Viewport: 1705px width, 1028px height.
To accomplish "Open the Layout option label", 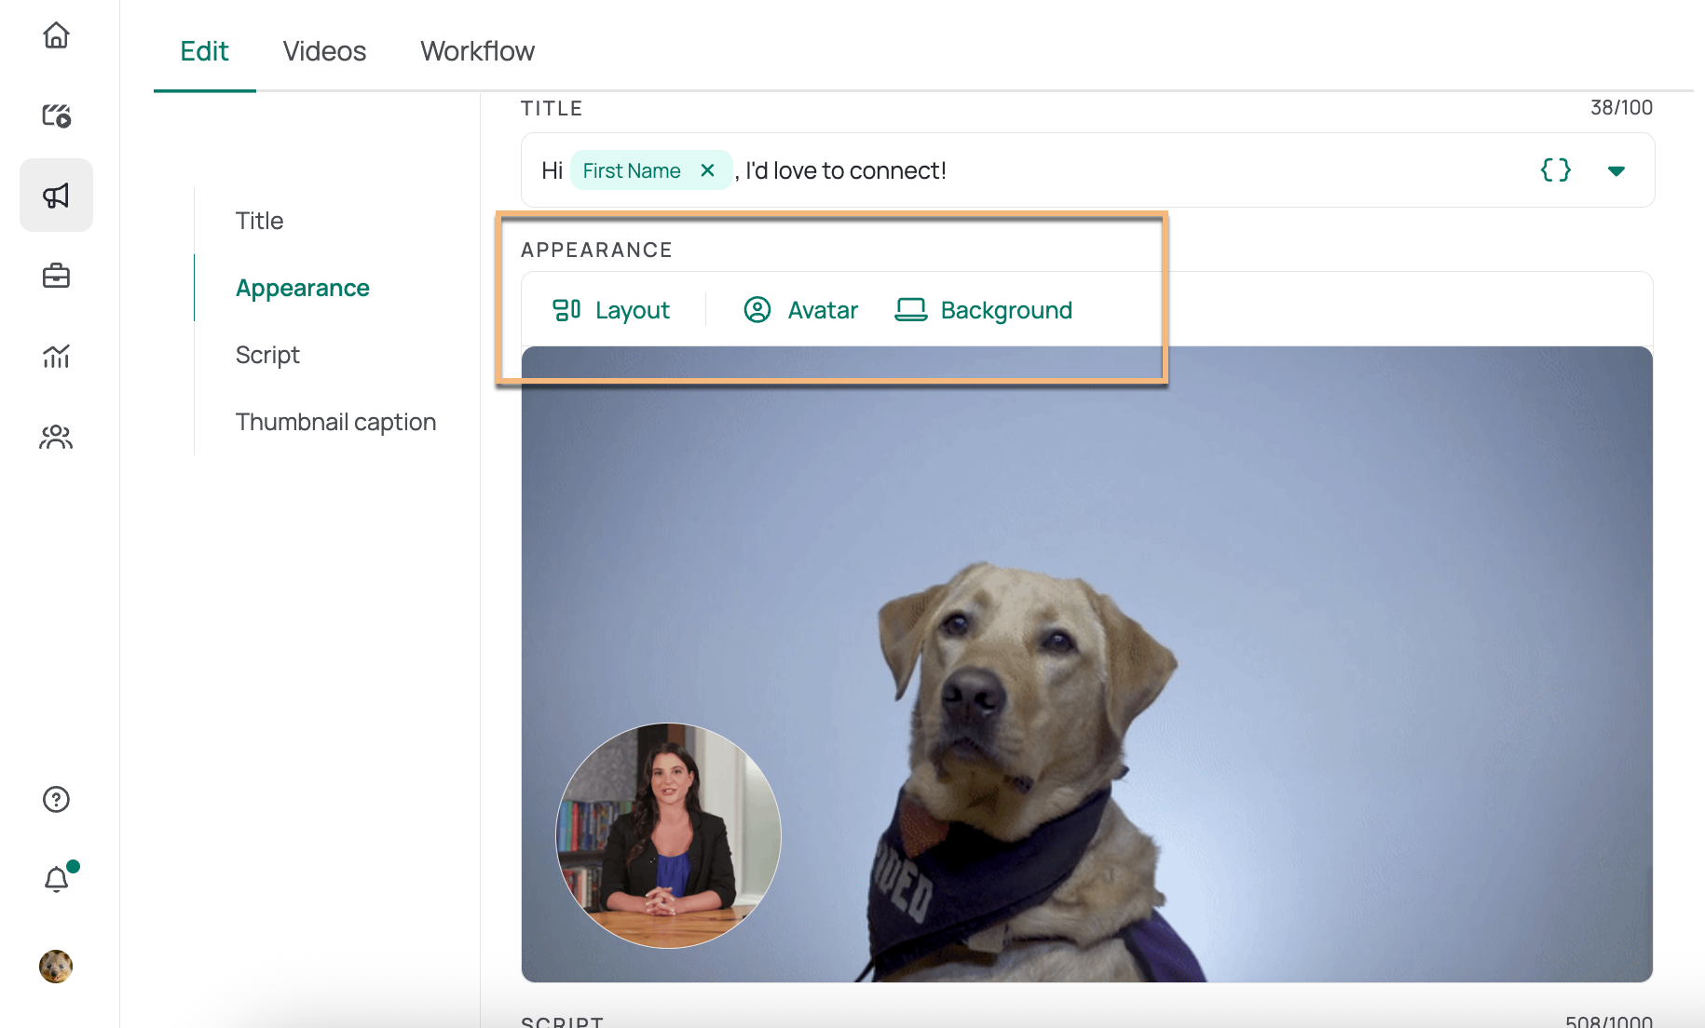I will tap(633, 310).
